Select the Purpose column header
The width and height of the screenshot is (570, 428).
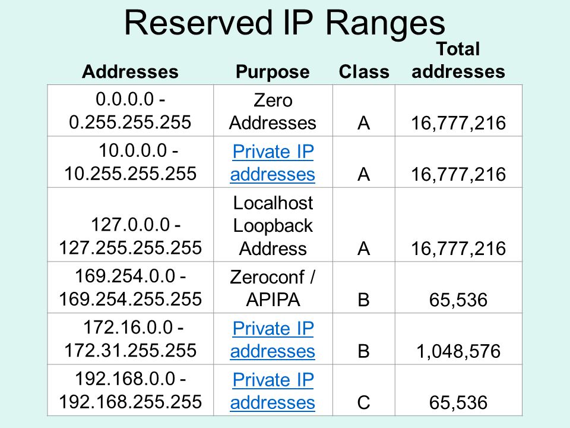click(273, 72)
